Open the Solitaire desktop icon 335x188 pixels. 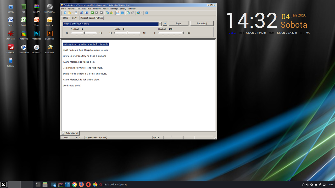[x=11, y=62]
